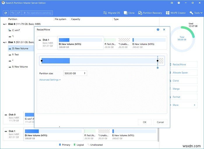Click the undo arrow in the toolbar
This screenshot has width=204, height=149.
click(x=13, y=13)
